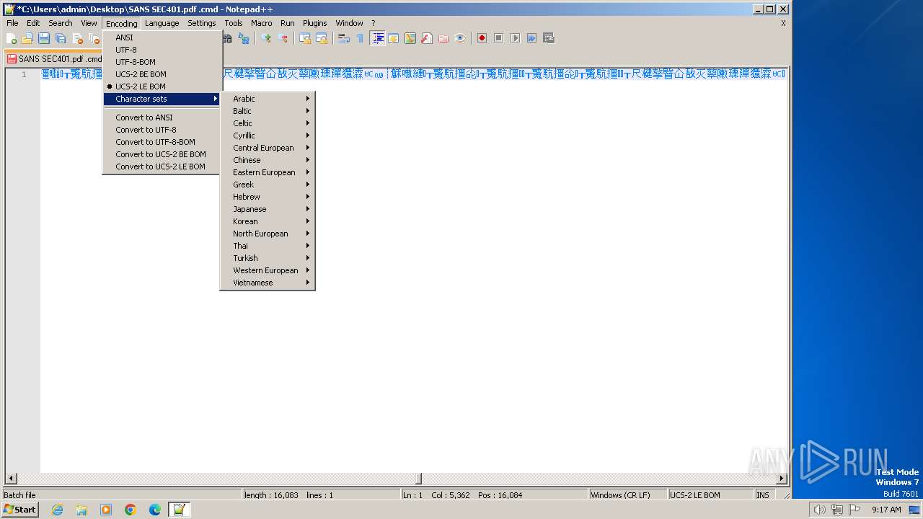
Task: Expand the Celtic character set submenu
Action: click(x=268, y=123)
